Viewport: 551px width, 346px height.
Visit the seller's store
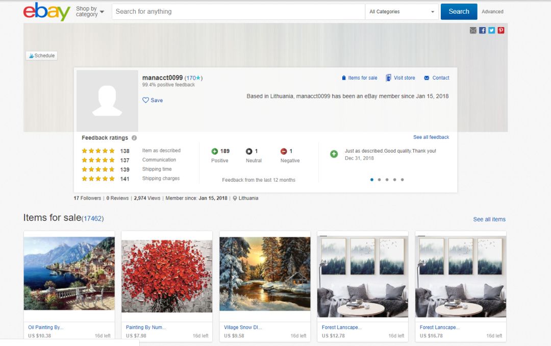[400, 78]
